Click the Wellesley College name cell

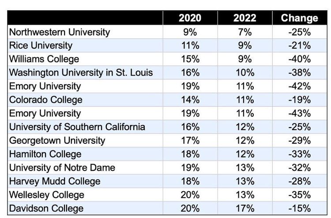[x=85, y=195]
